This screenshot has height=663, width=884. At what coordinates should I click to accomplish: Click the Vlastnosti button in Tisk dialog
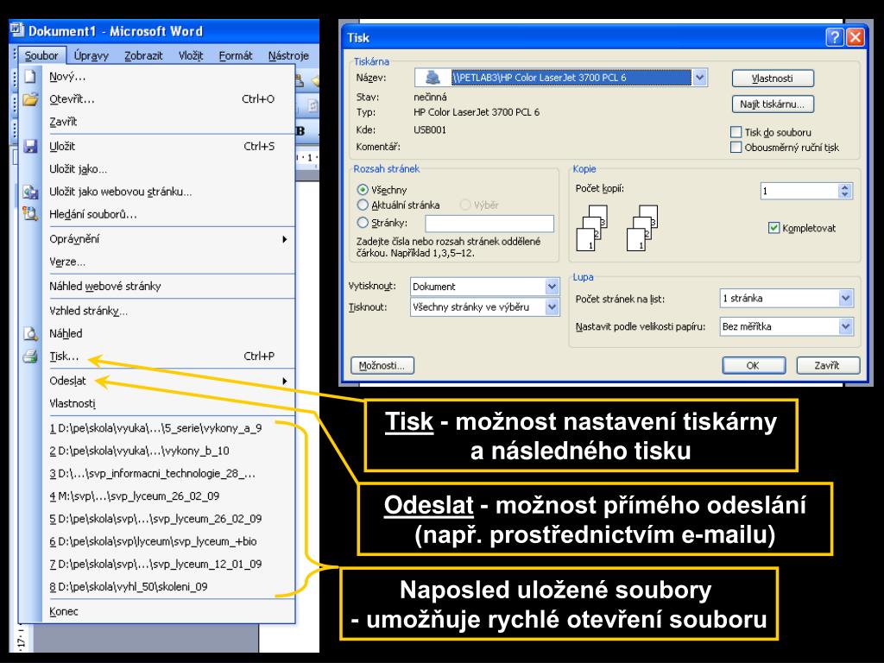773,79
